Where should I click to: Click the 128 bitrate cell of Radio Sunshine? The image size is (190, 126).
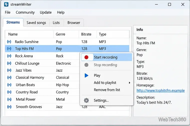(84, 42)
